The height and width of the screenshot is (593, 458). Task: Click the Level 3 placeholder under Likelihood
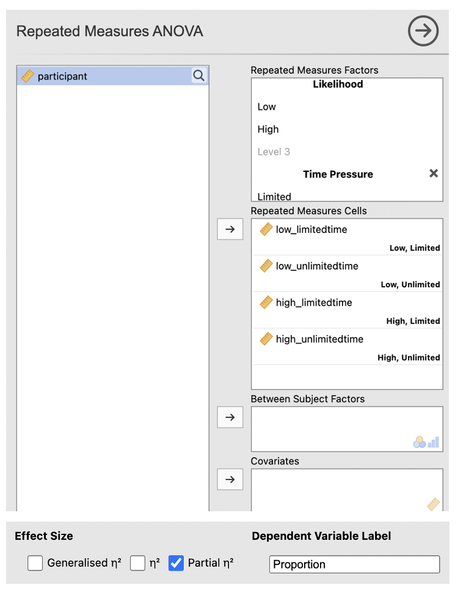click(274, 152)
